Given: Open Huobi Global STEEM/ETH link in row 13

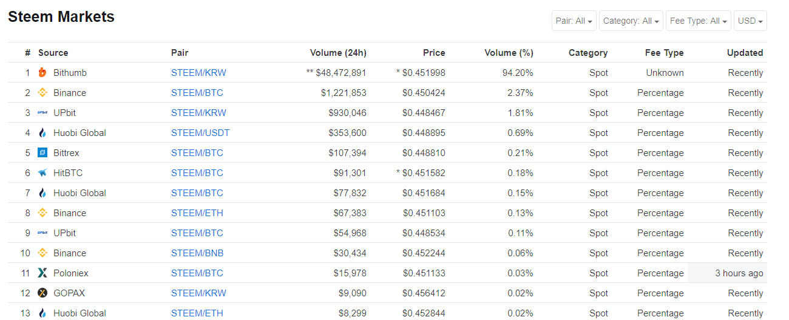Looking at the screenshot, I should tap(197, 313).
